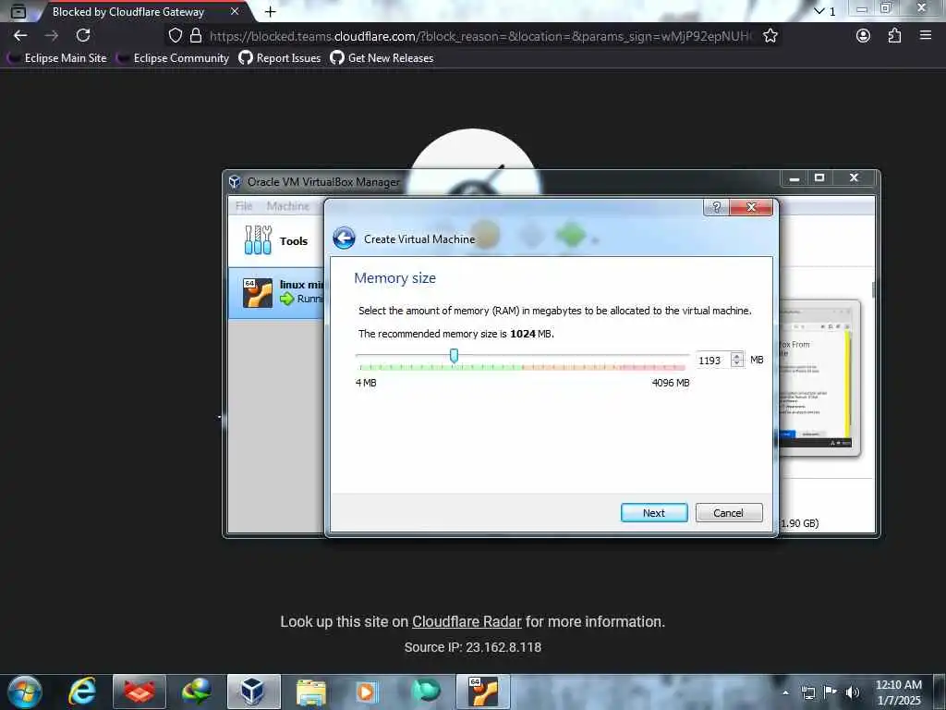Select the linux mint VM entry

(276, 293)
